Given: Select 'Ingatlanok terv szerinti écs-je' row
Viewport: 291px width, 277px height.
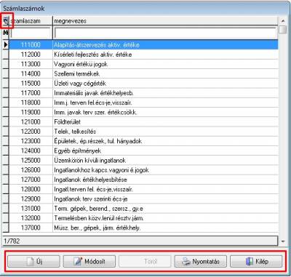Looking at the screenshot, I should 143,198.
